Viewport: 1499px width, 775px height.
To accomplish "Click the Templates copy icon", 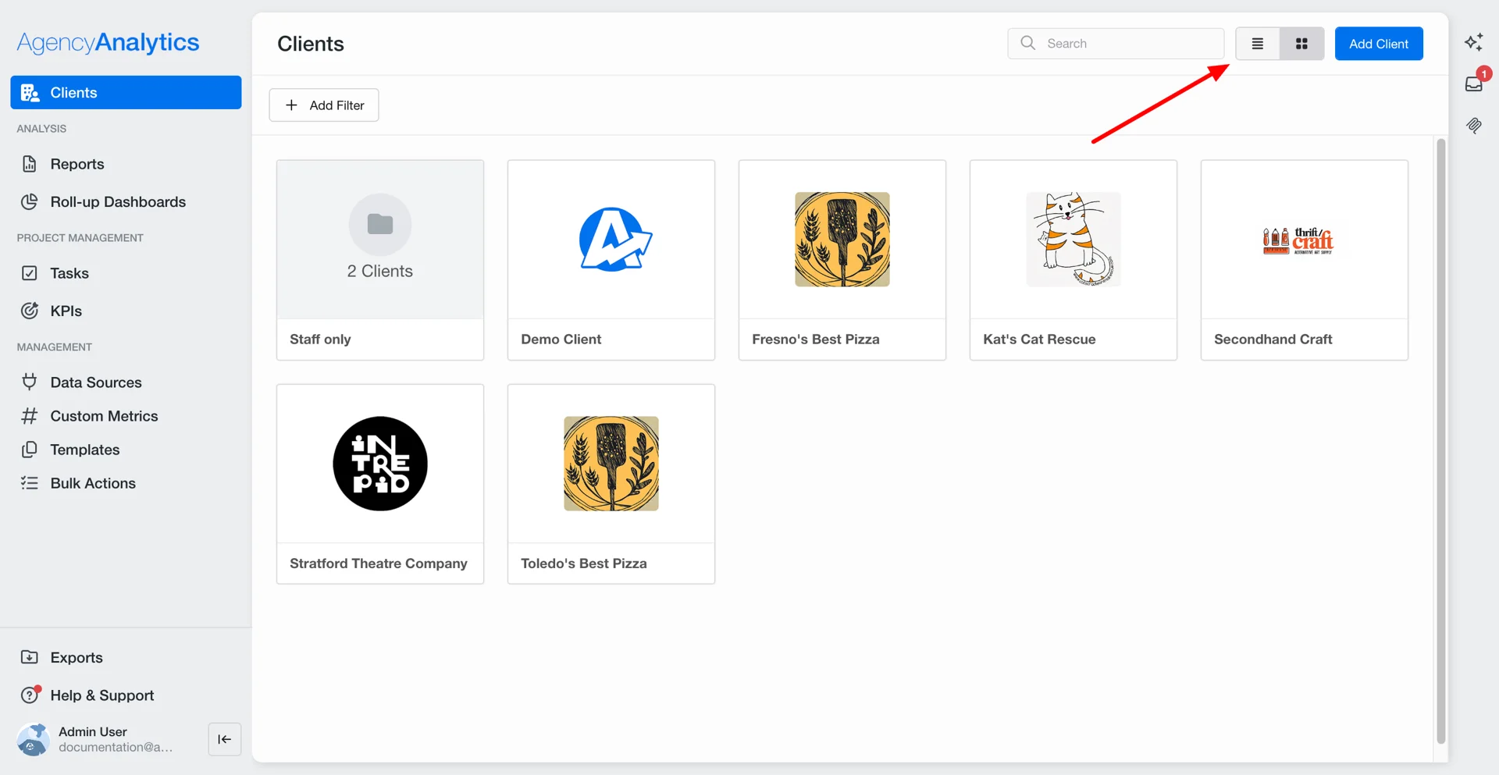I will (30, 450).
